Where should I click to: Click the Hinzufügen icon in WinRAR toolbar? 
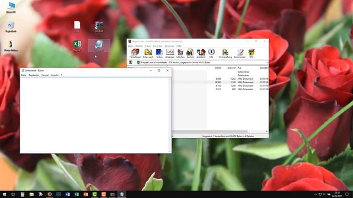click(x=135, y=53)
